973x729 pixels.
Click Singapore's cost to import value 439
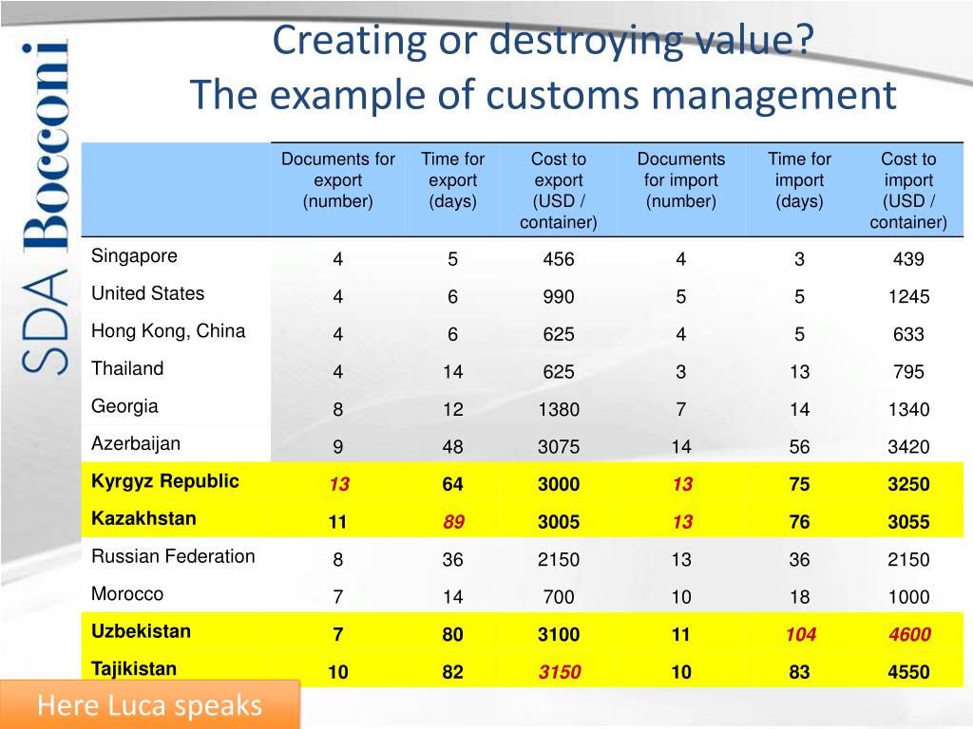[908, 259]
